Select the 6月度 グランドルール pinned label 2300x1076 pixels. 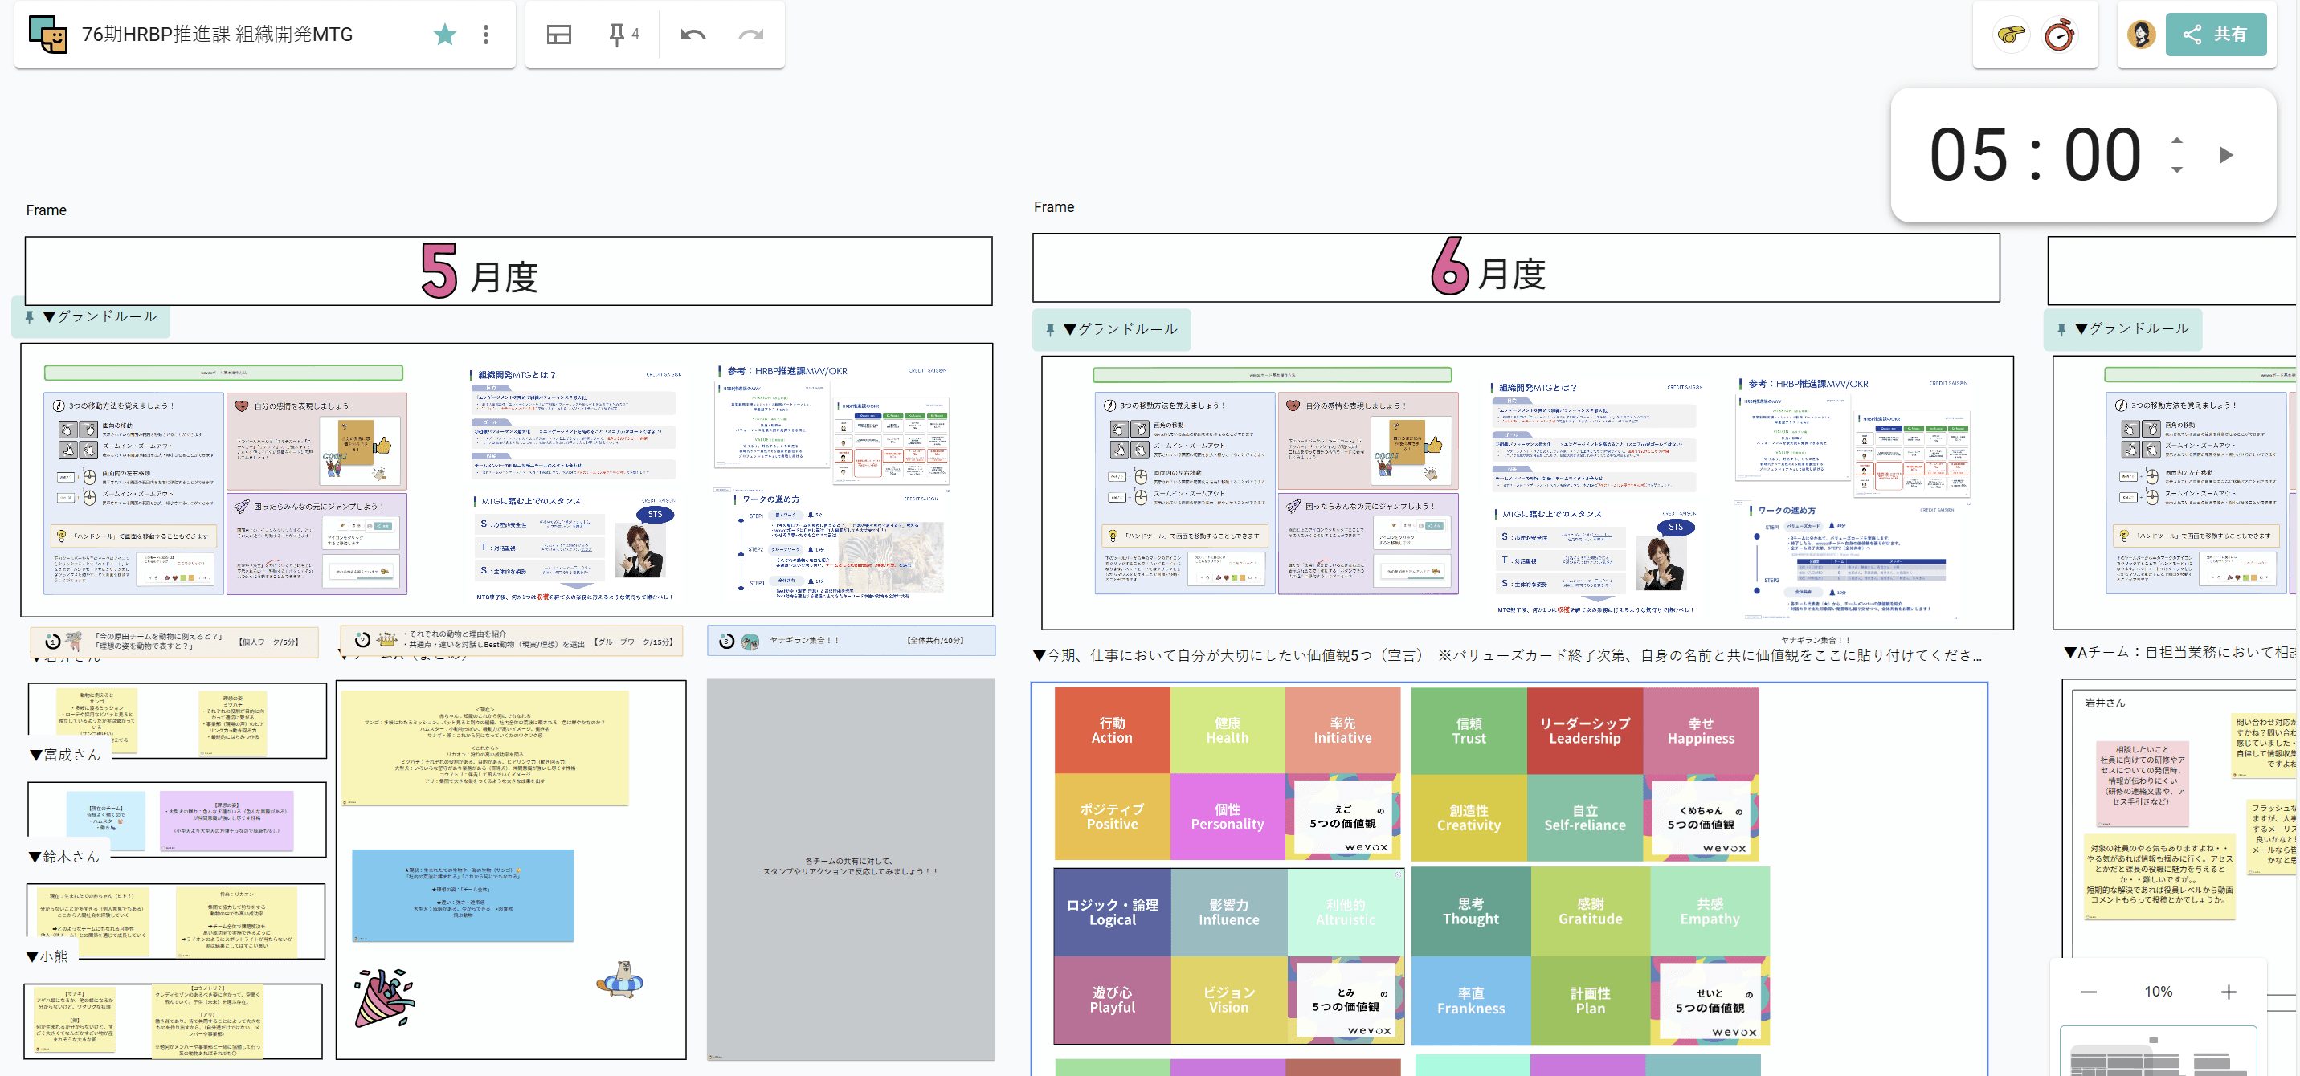pos(1113,329)
